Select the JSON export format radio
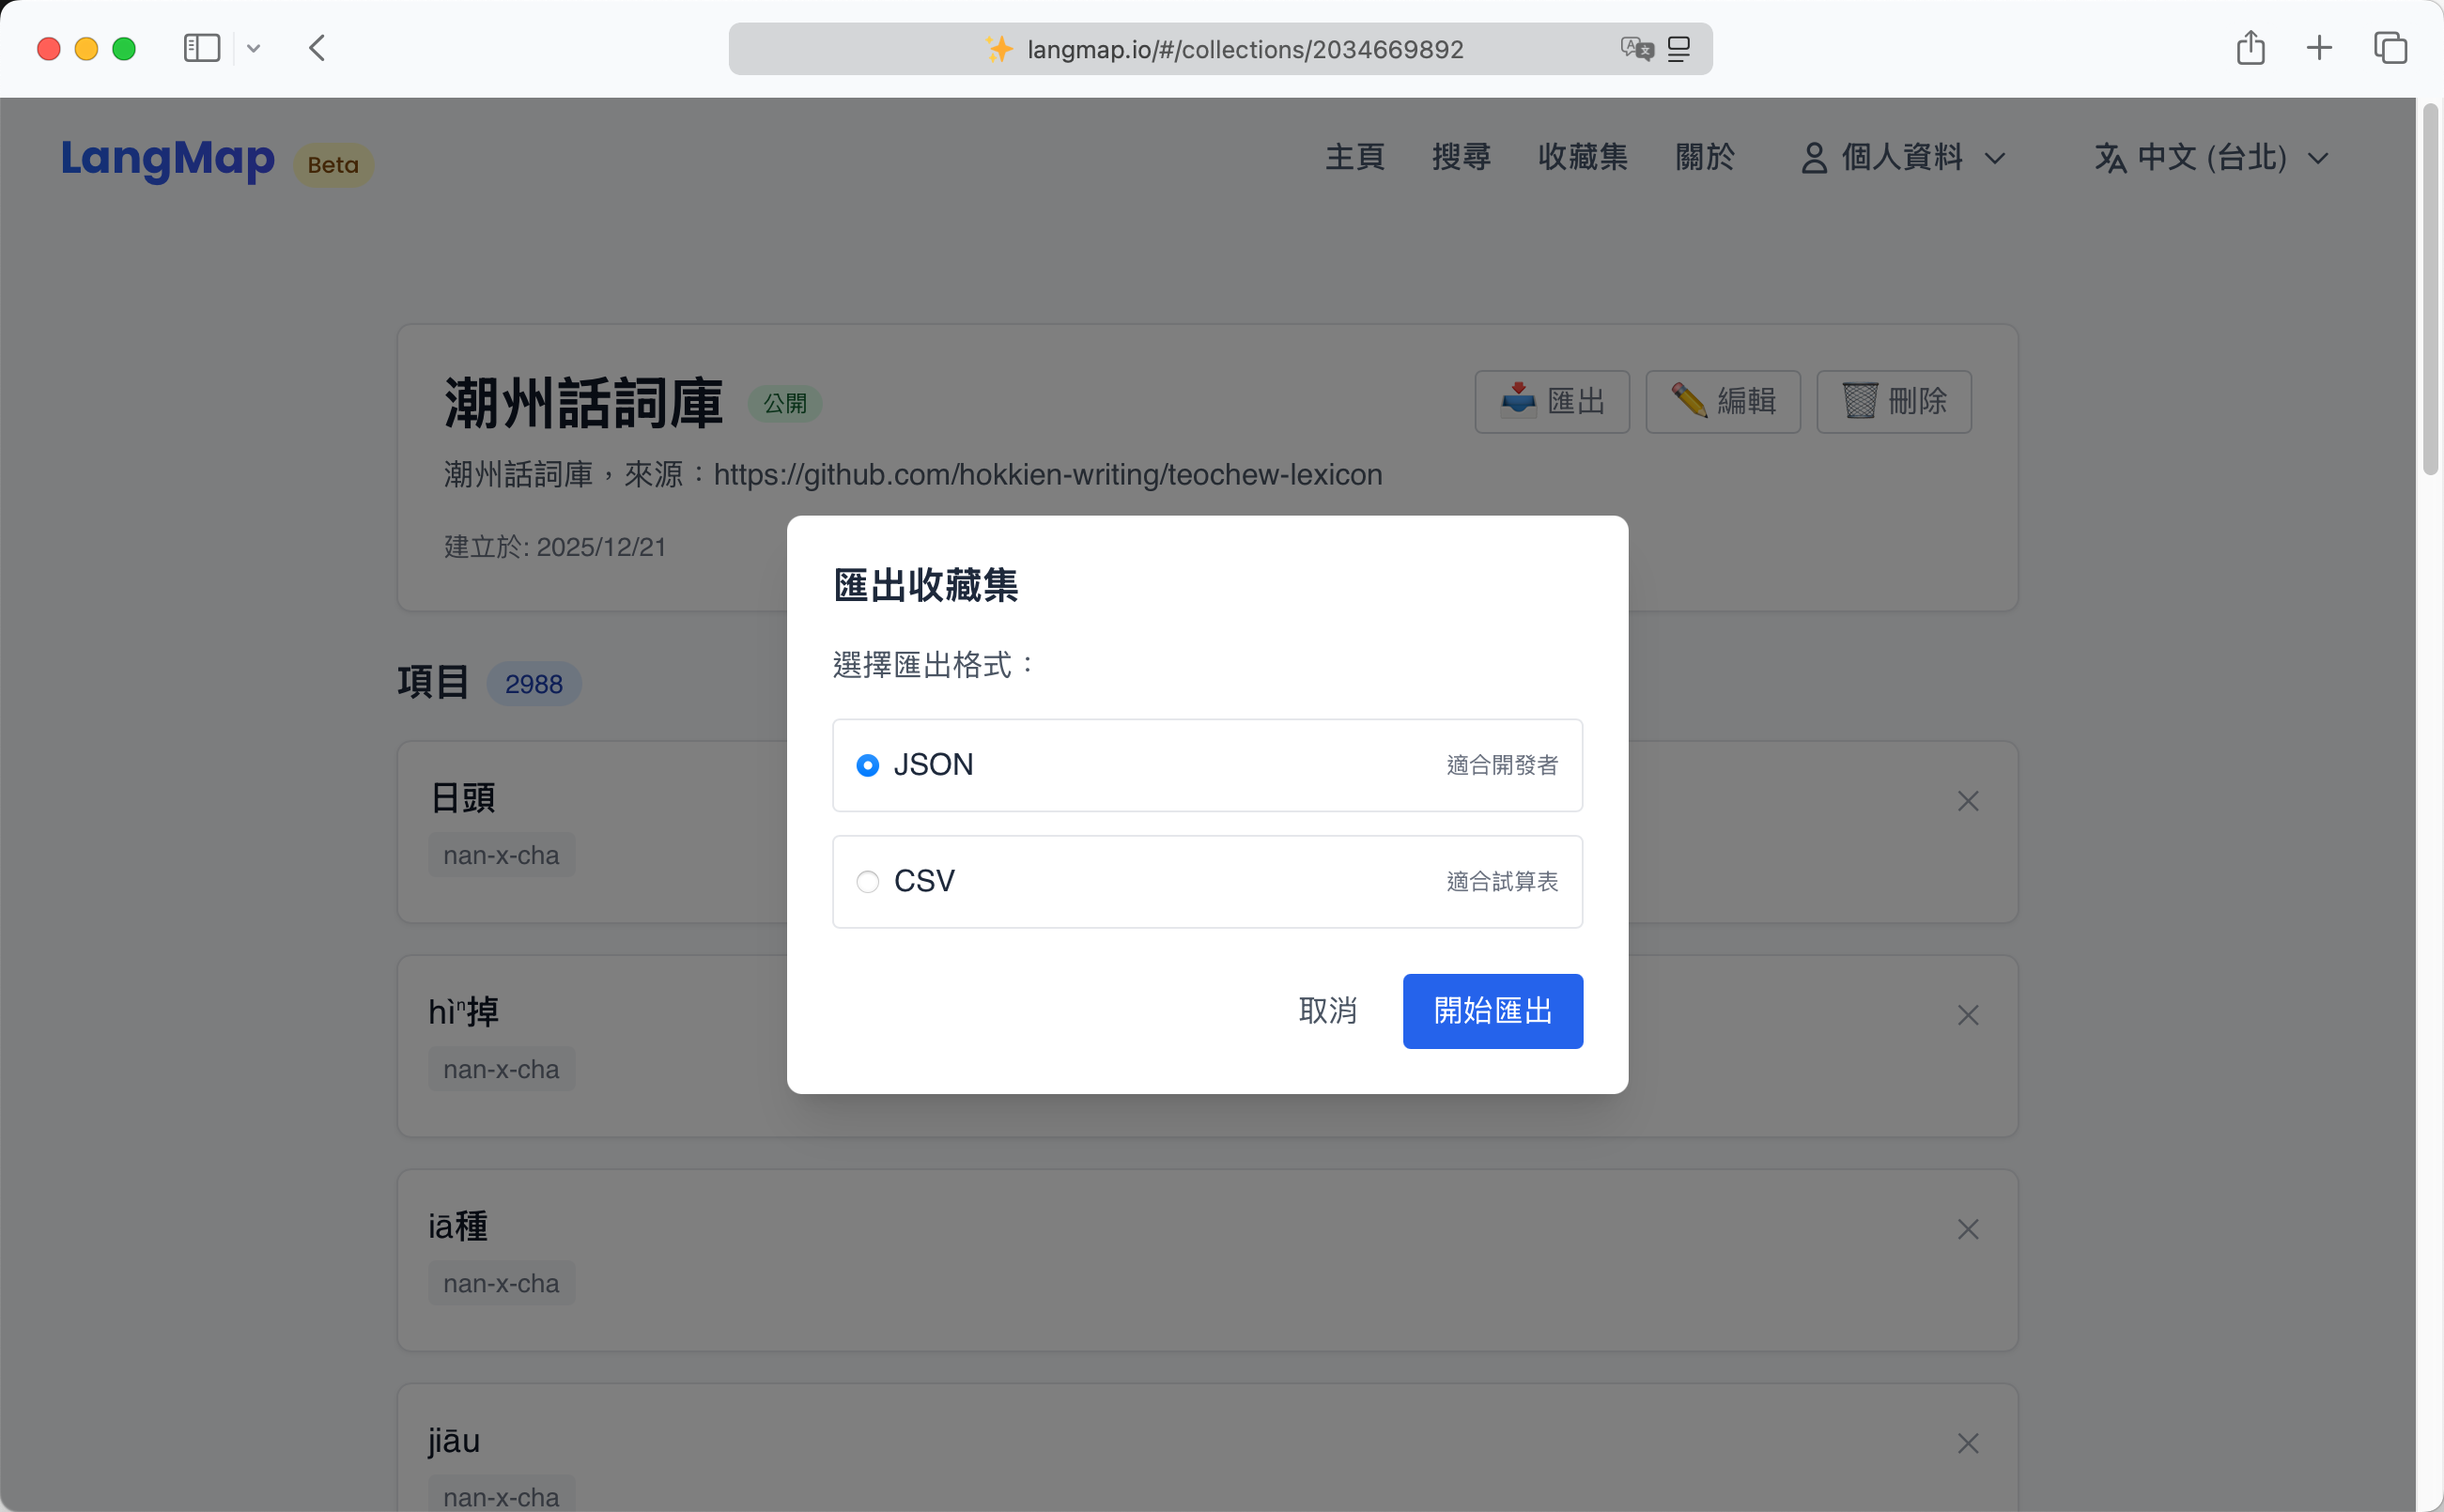The width and height of the screenshot is (2444, 1512). coord(867,765)
